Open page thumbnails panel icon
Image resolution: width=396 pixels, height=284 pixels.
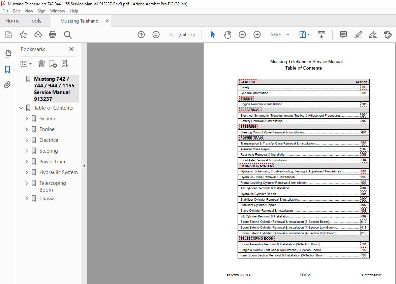coord(7,54)
